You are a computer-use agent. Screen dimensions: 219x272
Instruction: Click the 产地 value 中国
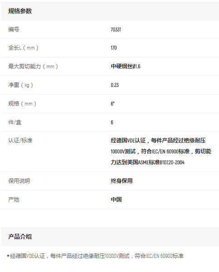116,200
